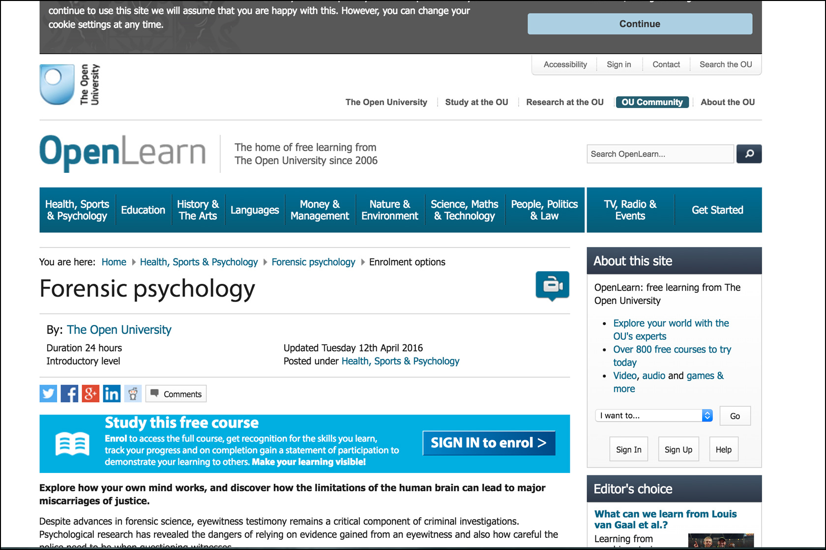This screenshot has height=550, width=826.
Task: Click the Search OpenLearn input field
Action: [660, 154]
